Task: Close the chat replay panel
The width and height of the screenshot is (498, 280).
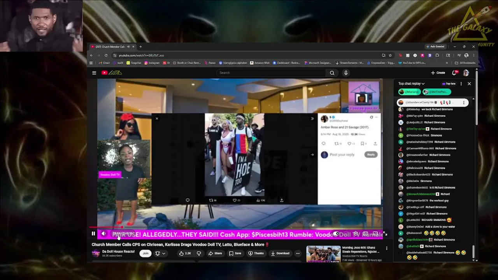Action: [x=469, y=84]
